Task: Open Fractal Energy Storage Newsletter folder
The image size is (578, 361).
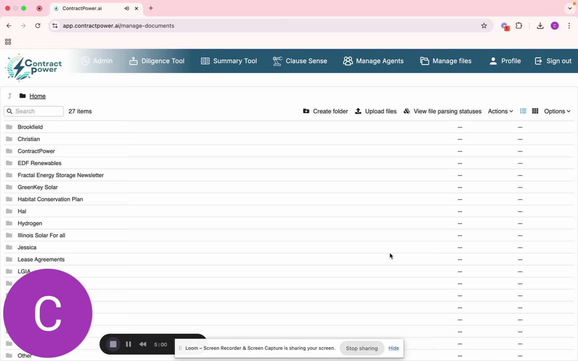Action: point(61,175)
